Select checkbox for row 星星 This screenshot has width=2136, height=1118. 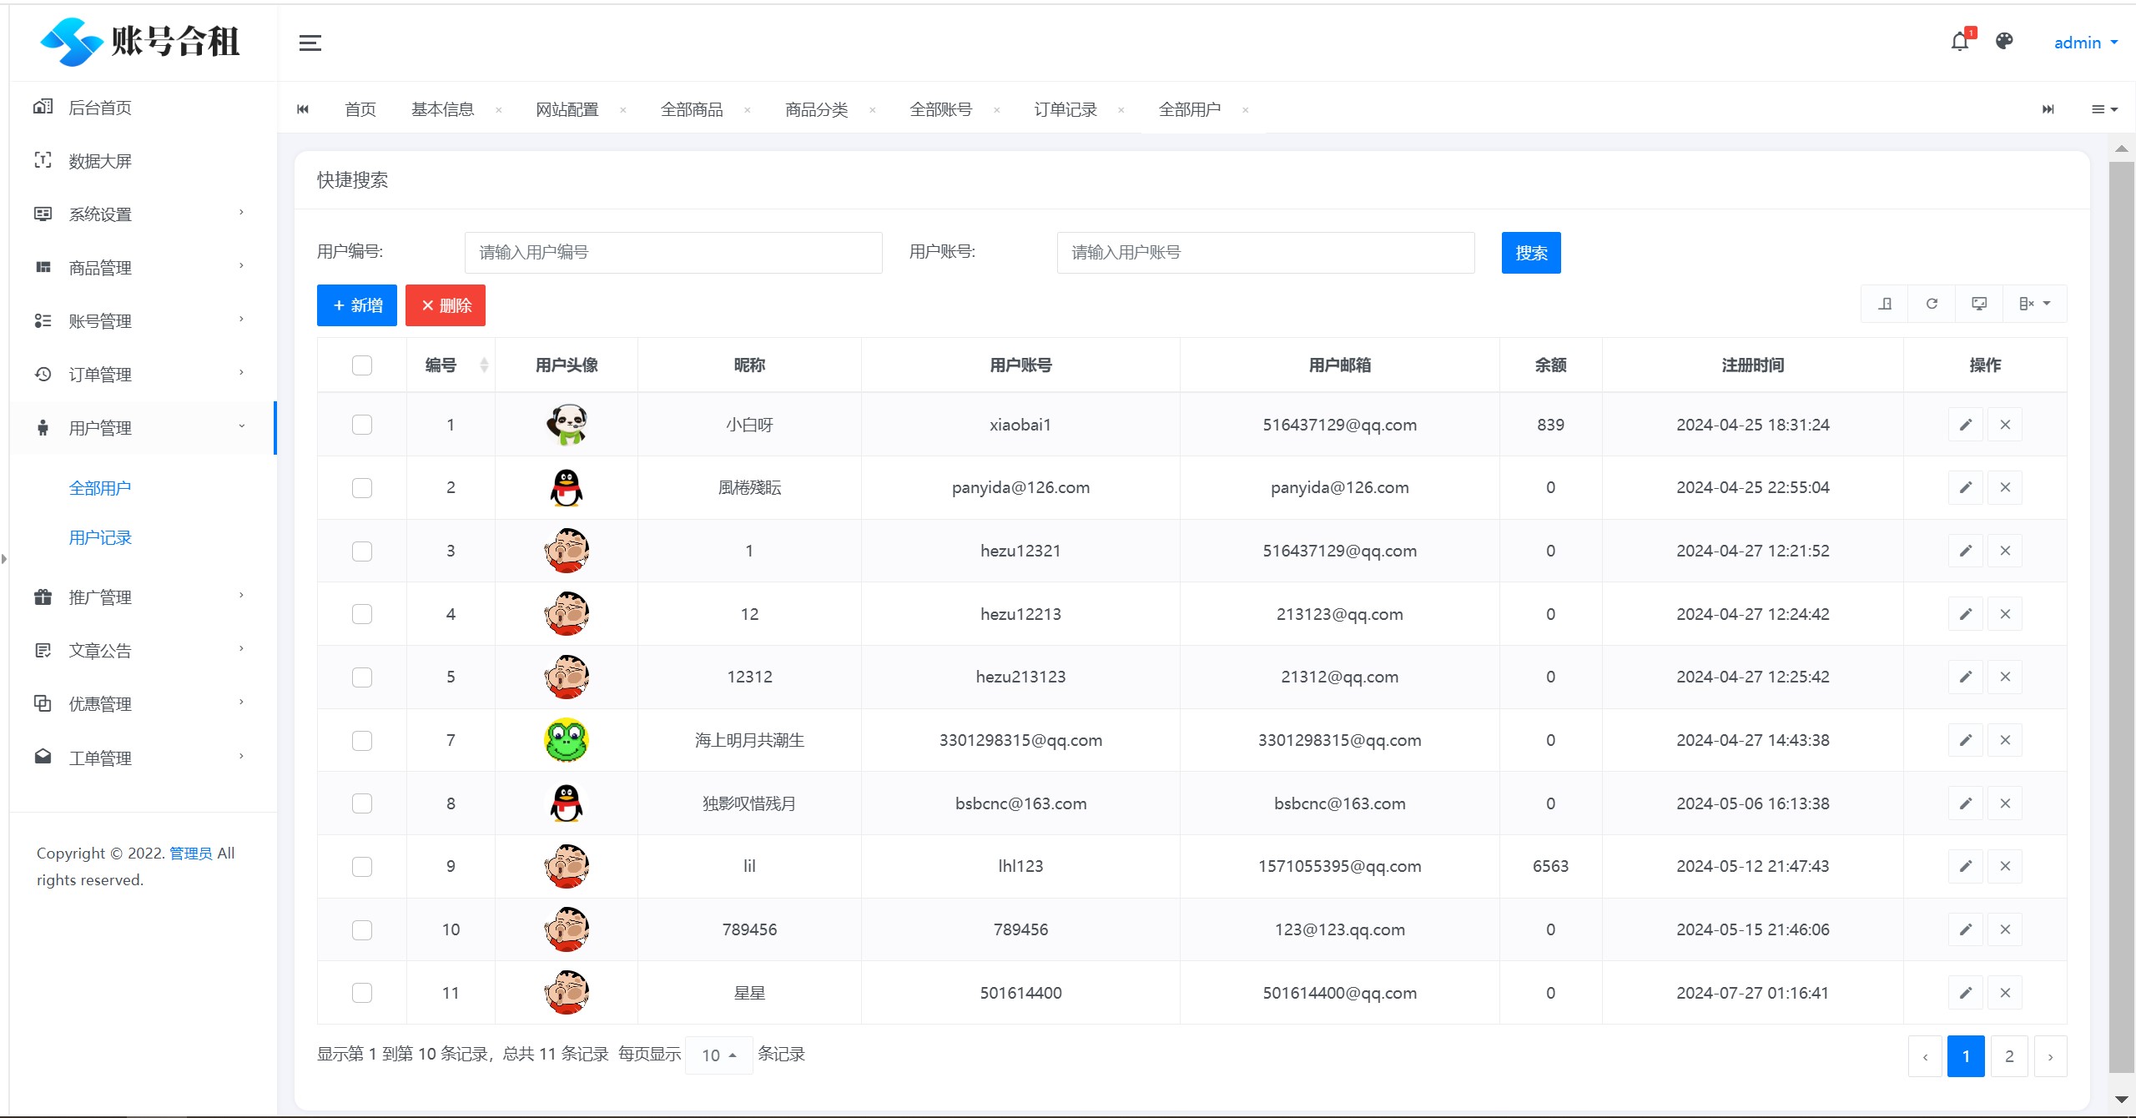(x=362, y=993)
